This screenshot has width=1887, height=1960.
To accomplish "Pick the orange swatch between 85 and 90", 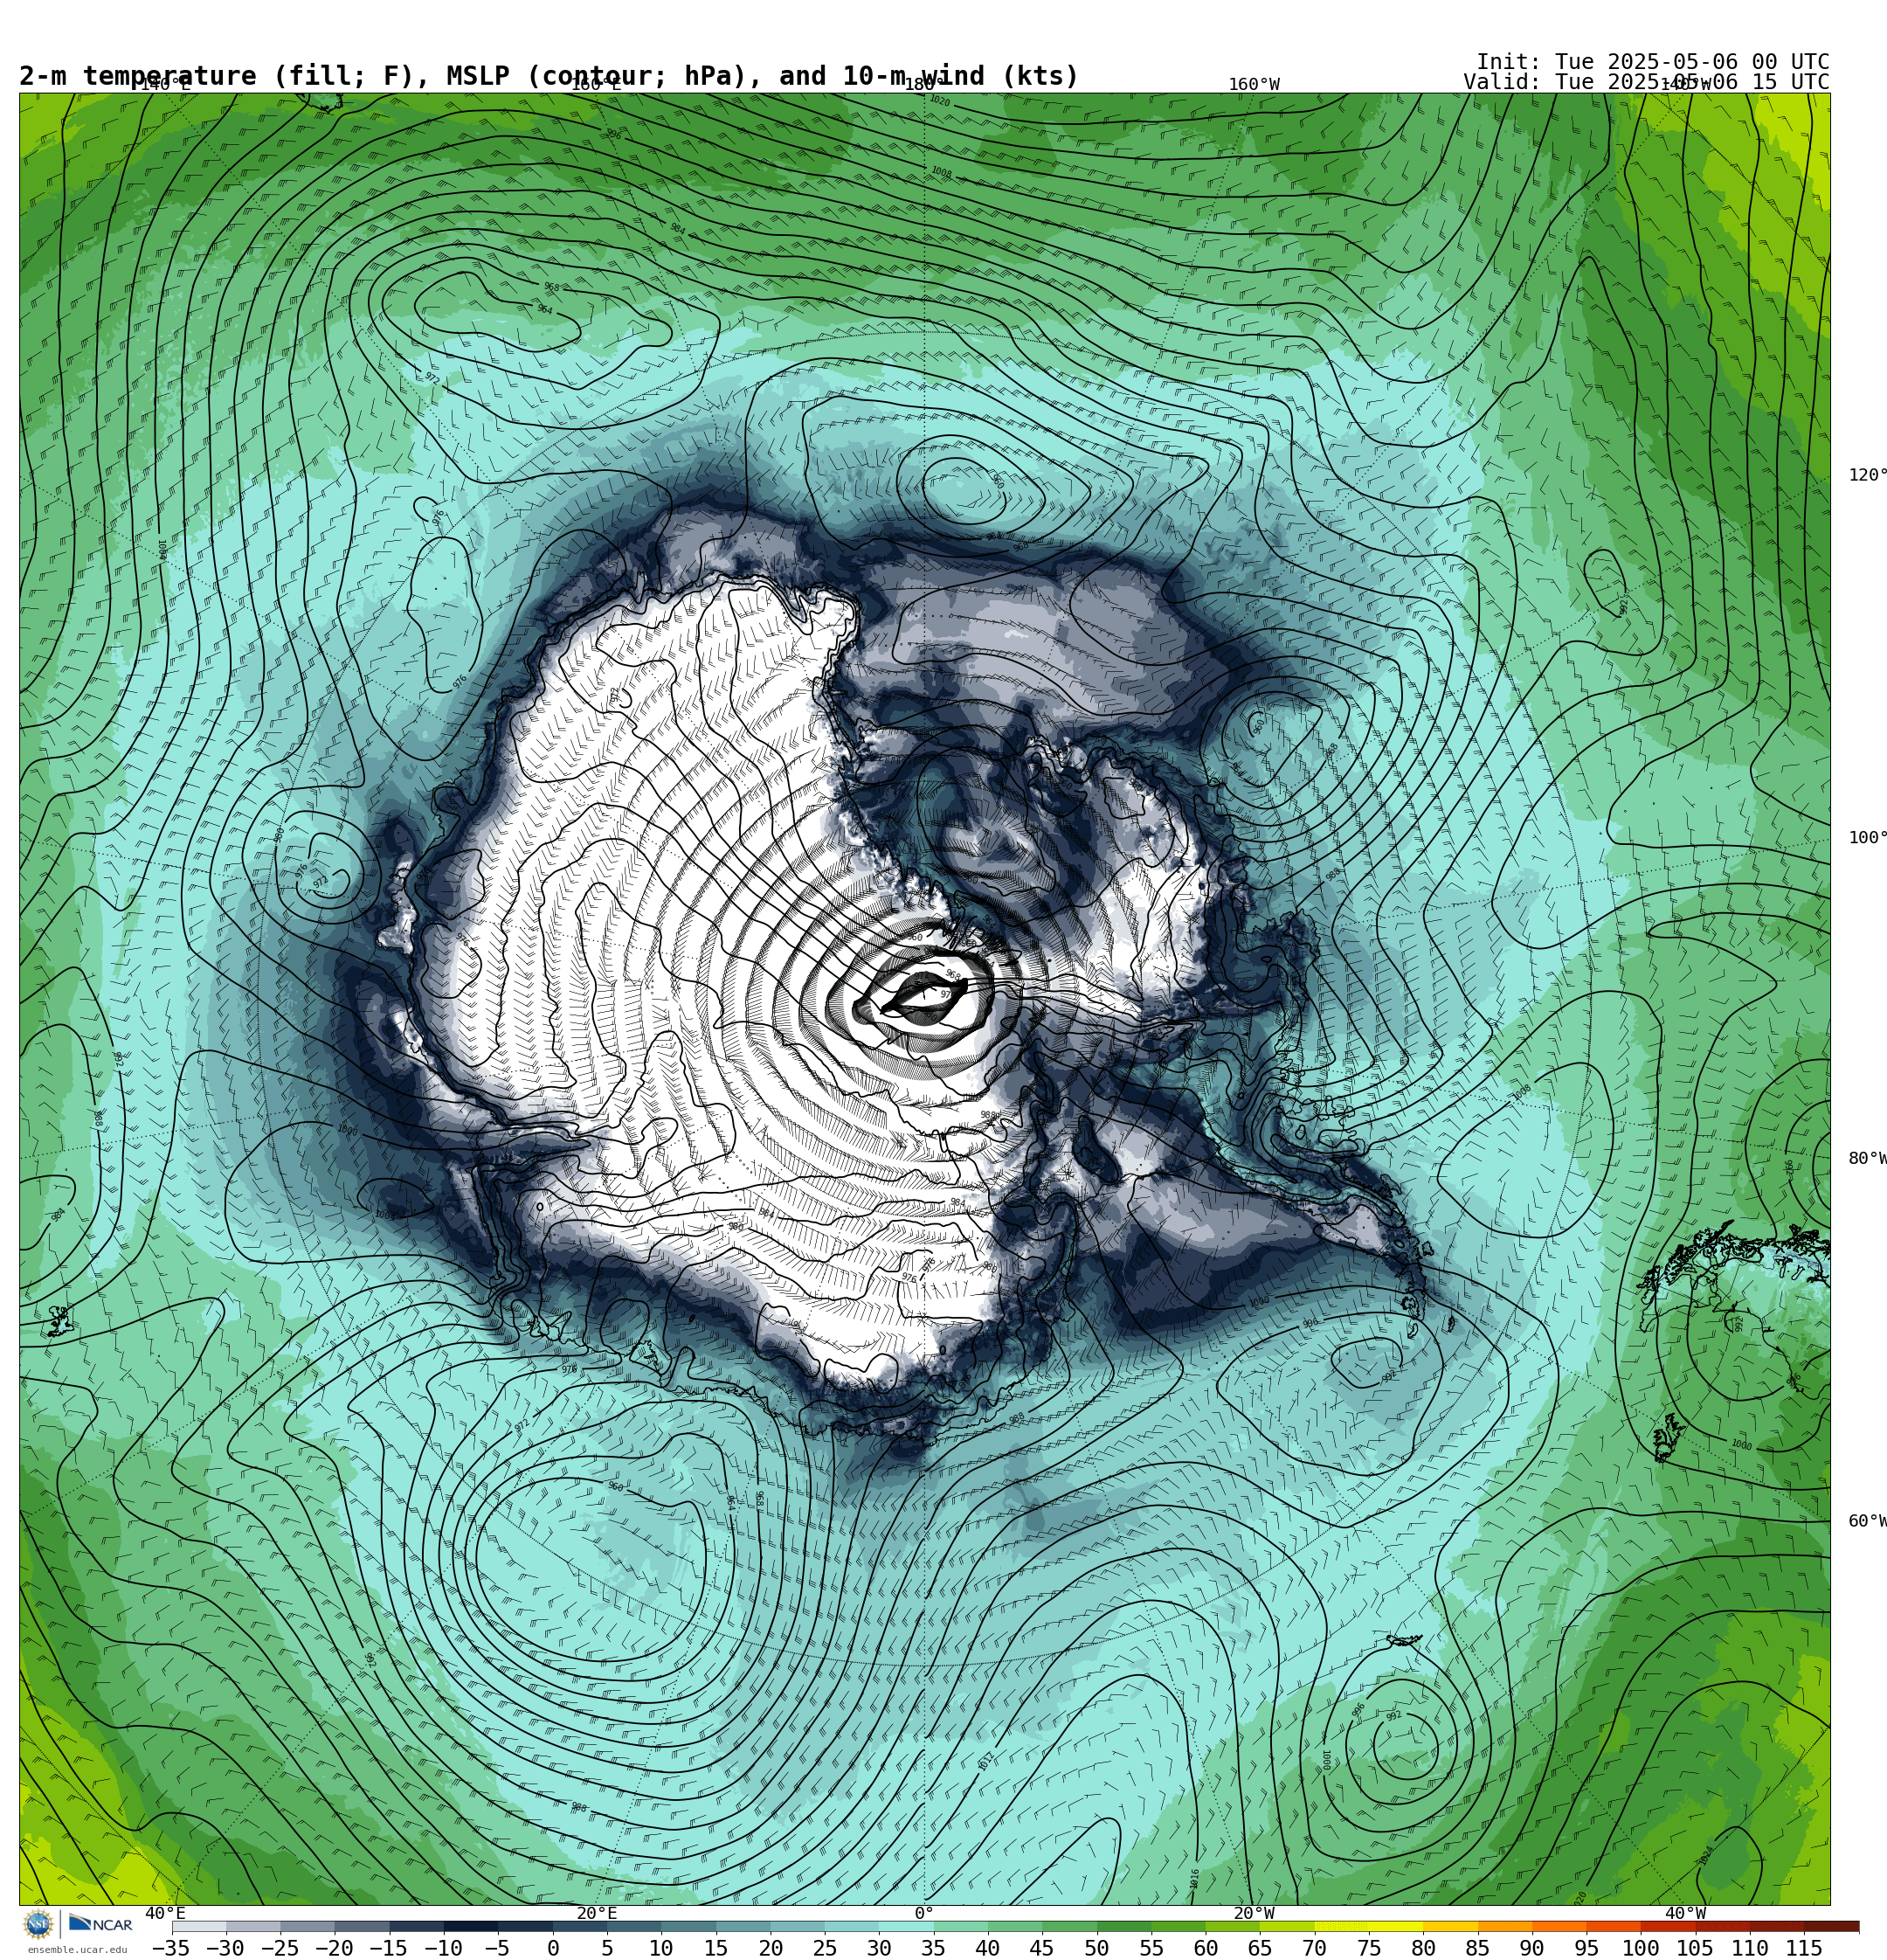I will pyautogui.click(x=1505, y=1927).
